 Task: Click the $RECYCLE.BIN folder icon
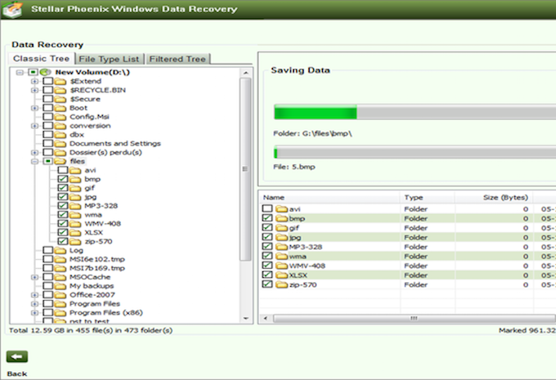pos(61,90)
